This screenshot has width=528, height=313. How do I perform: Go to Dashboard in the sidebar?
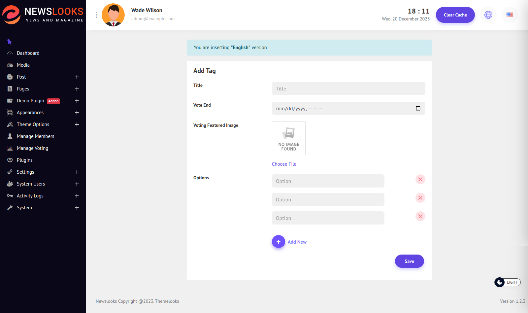pos(28,53)
